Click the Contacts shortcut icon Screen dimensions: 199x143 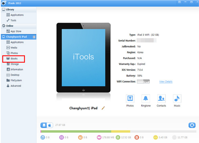(x=161, y=98)
